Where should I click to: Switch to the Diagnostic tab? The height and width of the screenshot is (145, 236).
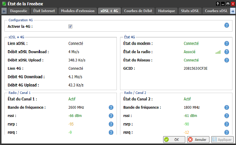coord(19,11)
